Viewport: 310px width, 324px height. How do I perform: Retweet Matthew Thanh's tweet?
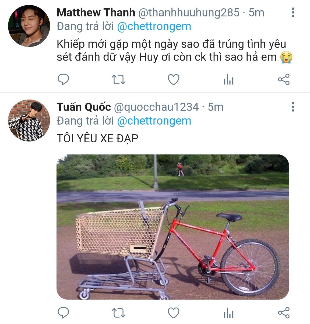(x=118, y=80)
